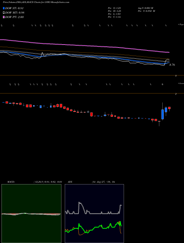Click the blue DOW ST legend swatch
This screenshot has width=184, height=243.
pos(4,8)
